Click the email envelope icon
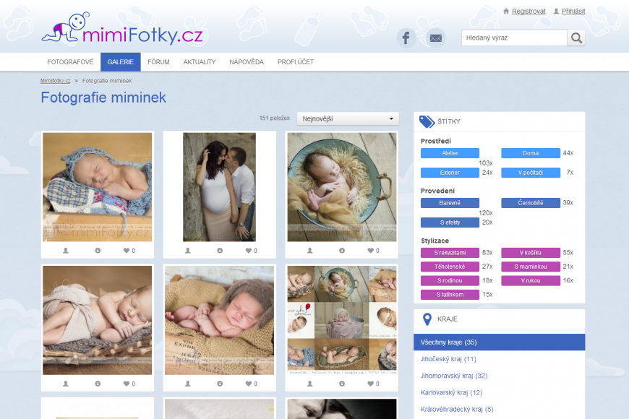This screenshot has width=629, height=419. (x=436, y=38)
